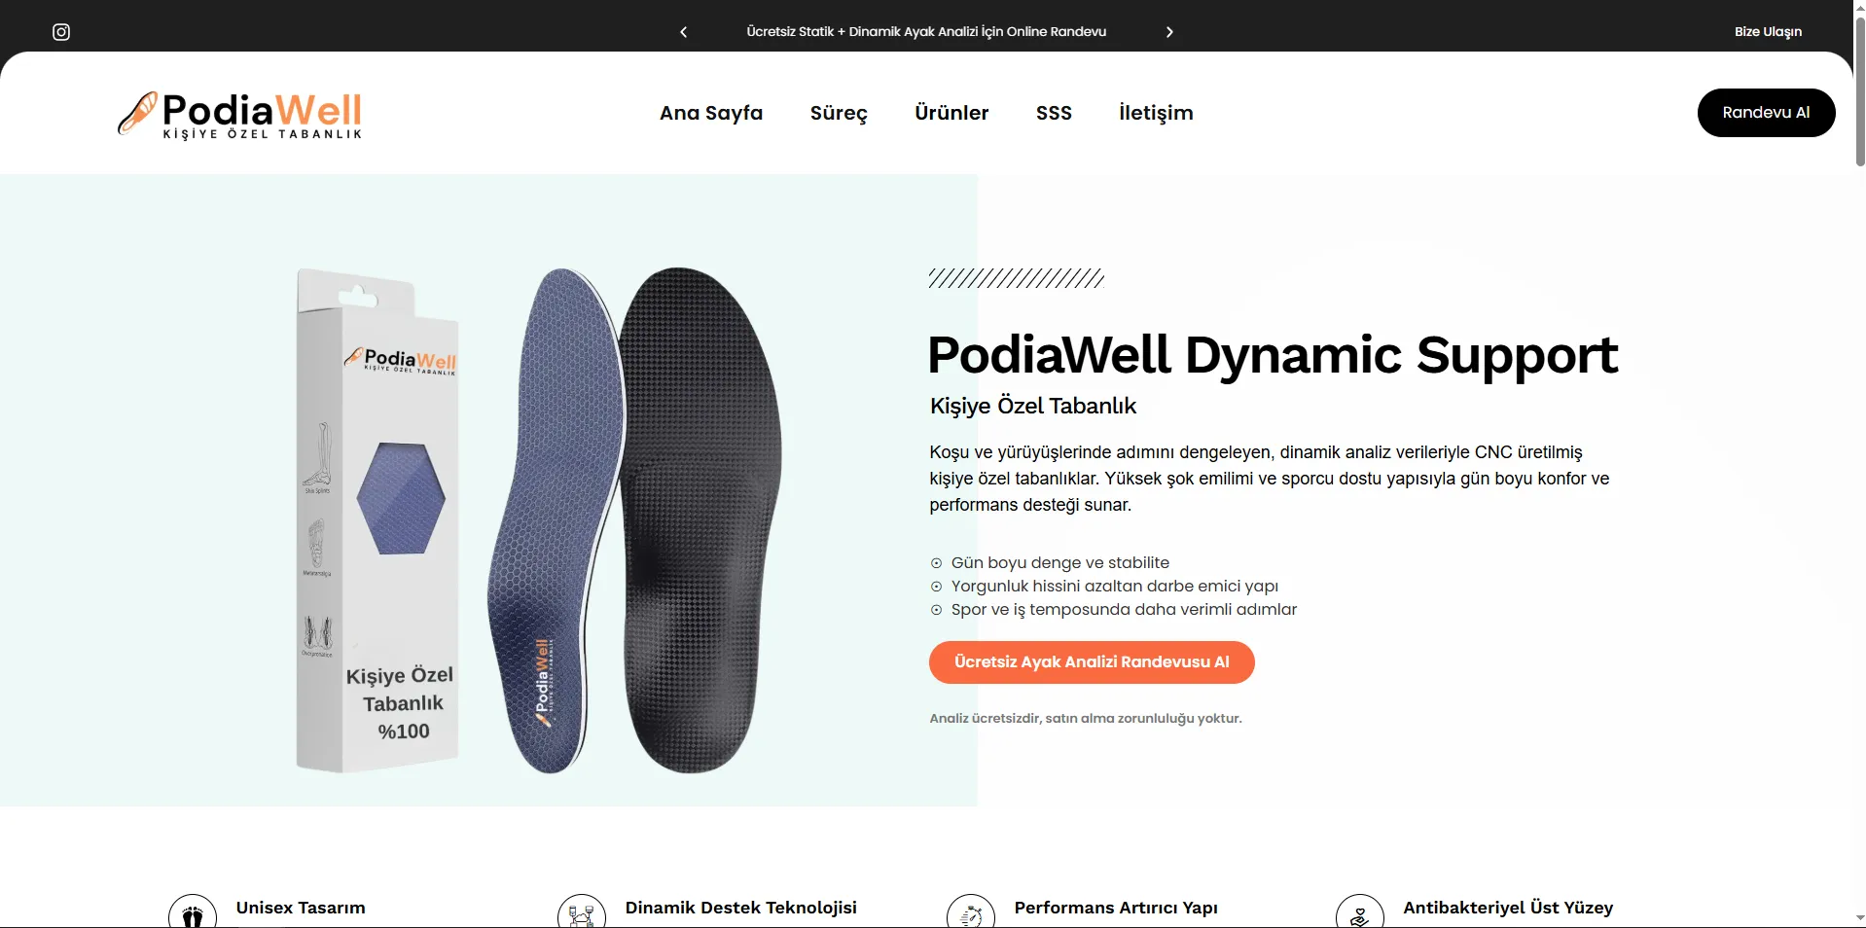Click the PodiaWell logo
This screenshot has height=928, width=1866.
(239, 115)
